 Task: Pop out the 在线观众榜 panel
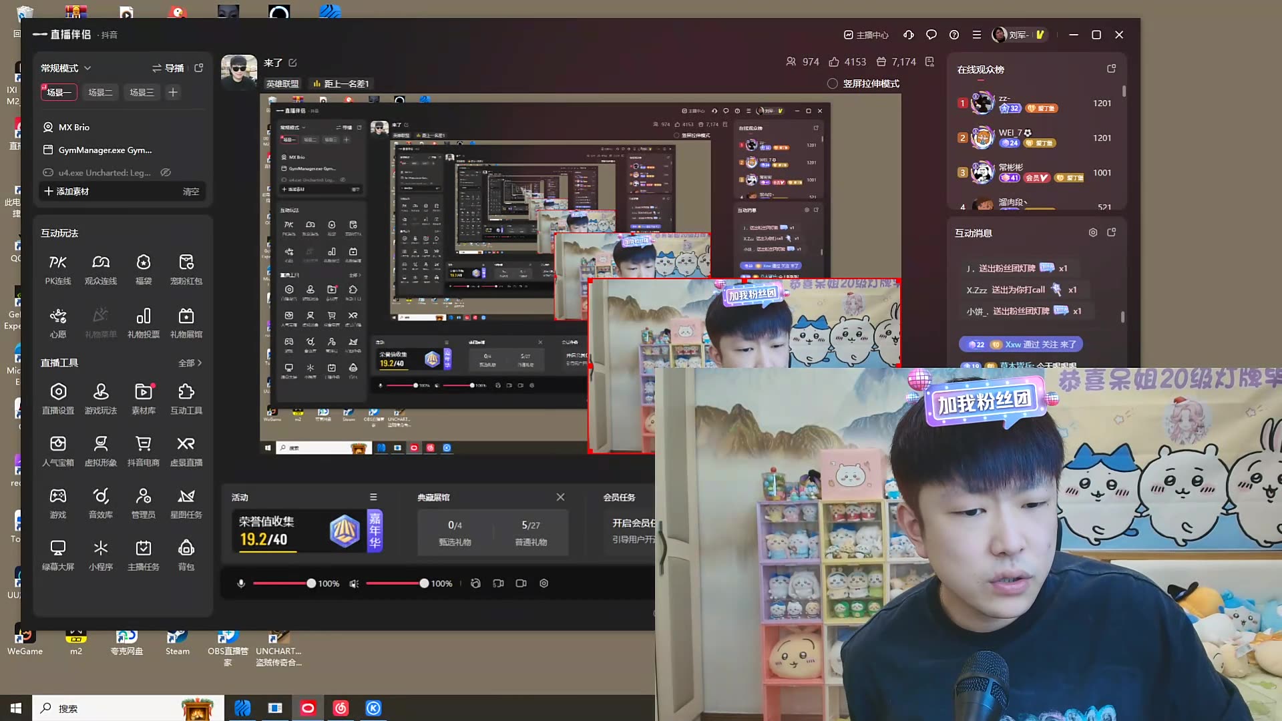(x=1111, y=69)
